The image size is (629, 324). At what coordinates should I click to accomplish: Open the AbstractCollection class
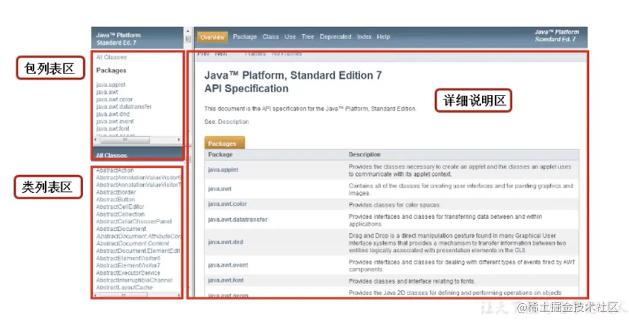120,215
